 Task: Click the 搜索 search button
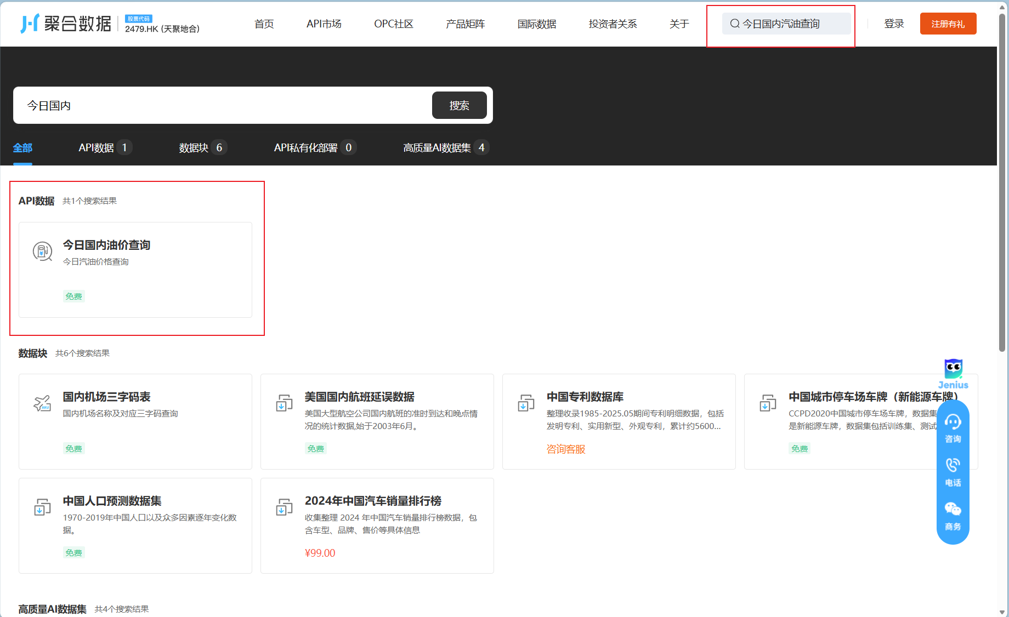[x=459, y=105]
